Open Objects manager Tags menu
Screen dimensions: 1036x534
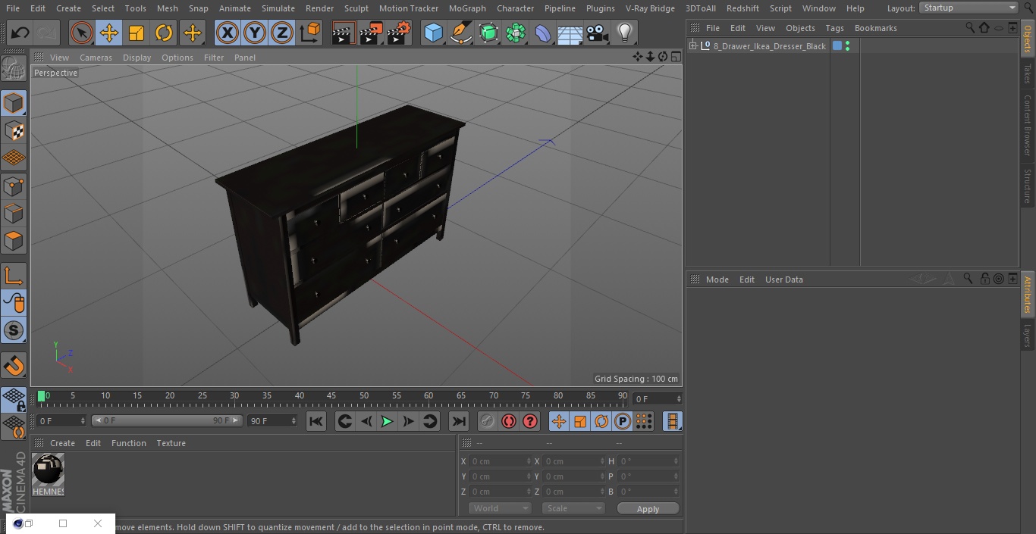[x=834, y=28]
